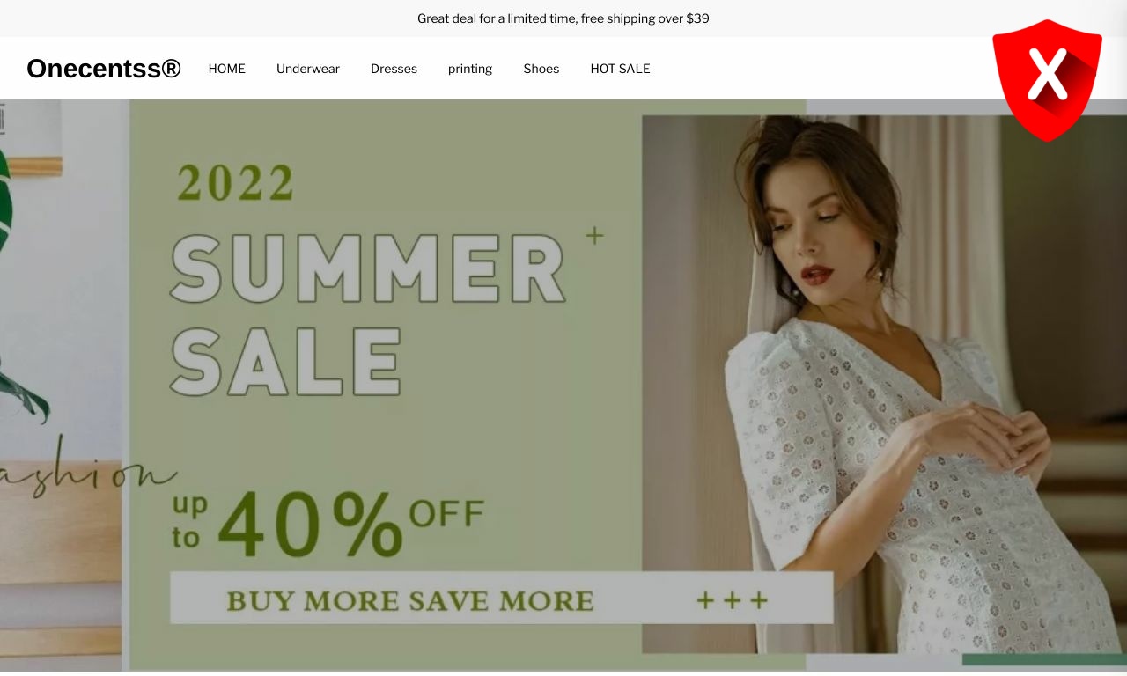
Task: Open the photo of the model in a white dress
Action: tap(884, 385)
